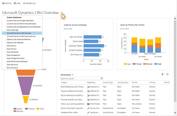Click Develop legend swatch in funnel
Image resolution: width=177 pixels, height=116 pixels.
[x=15, y=111]
